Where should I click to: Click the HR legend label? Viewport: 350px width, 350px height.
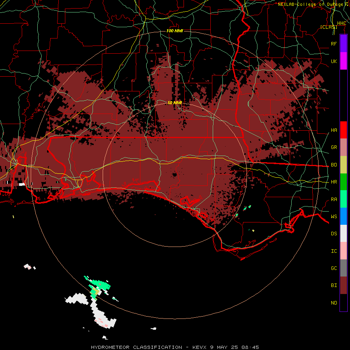334,182
